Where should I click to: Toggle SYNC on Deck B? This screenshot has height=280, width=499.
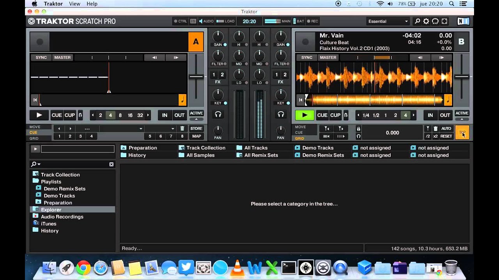[307, 58]
